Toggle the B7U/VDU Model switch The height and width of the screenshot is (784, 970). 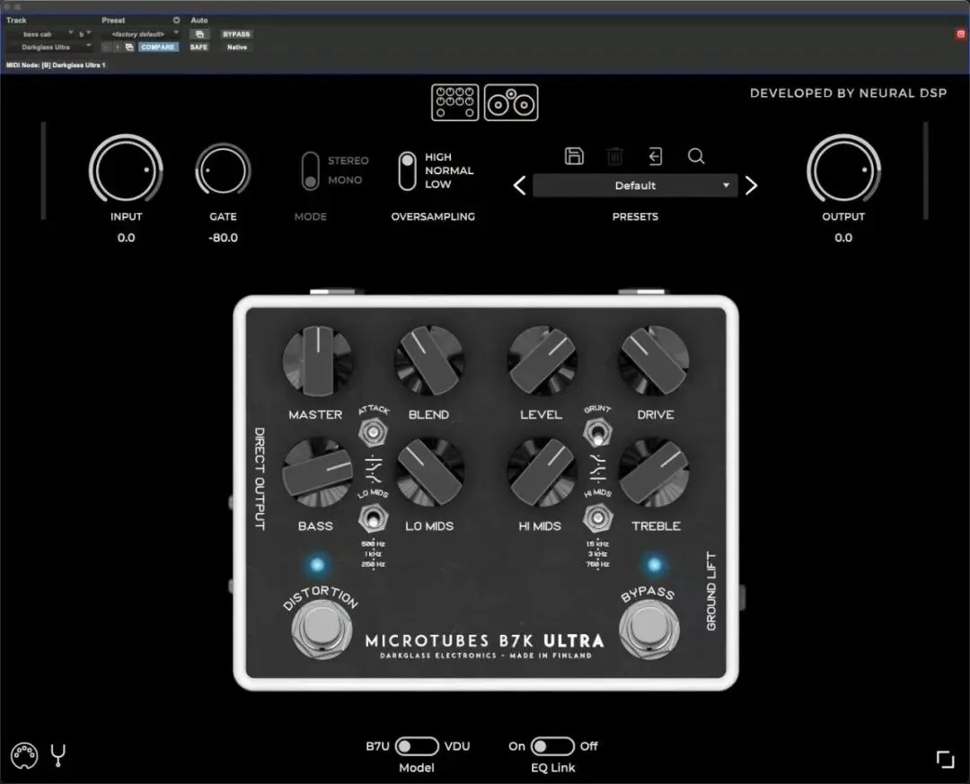[417, 746]
